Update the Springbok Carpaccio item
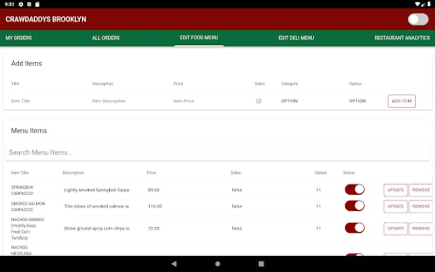Image resolution: width=435 pixels, height=272 pixels. click(x=395, y=190)
